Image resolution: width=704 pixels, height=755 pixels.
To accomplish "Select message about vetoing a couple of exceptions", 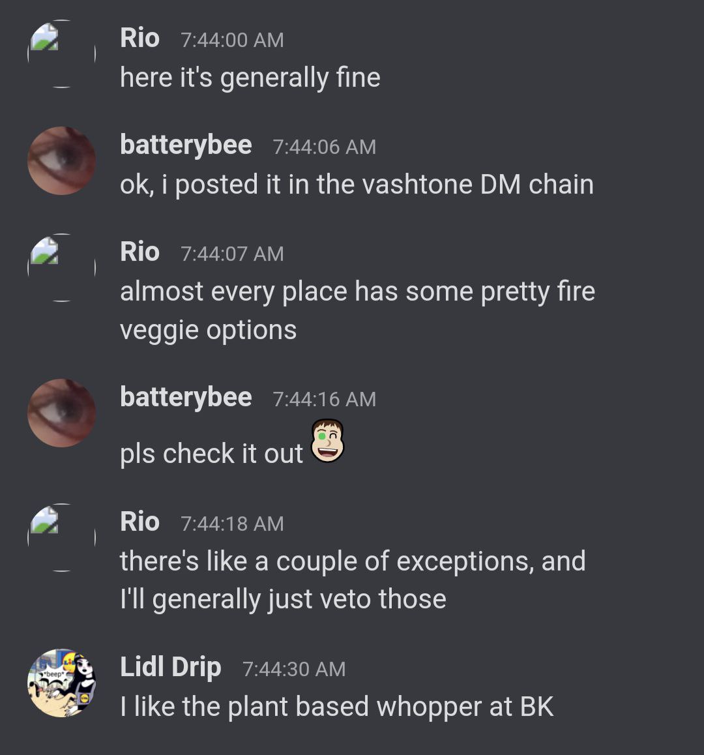I will pos(353,580).
